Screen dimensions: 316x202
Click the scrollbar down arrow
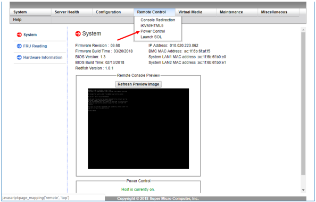pos(303,190)
